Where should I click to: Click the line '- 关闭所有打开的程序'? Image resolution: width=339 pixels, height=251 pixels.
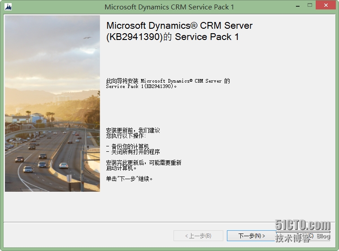(x=133, y=152)
